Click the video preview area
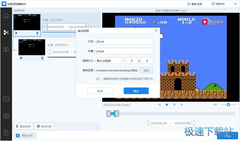The height and width of the screenshot is (141, 240). click(171, 57)
